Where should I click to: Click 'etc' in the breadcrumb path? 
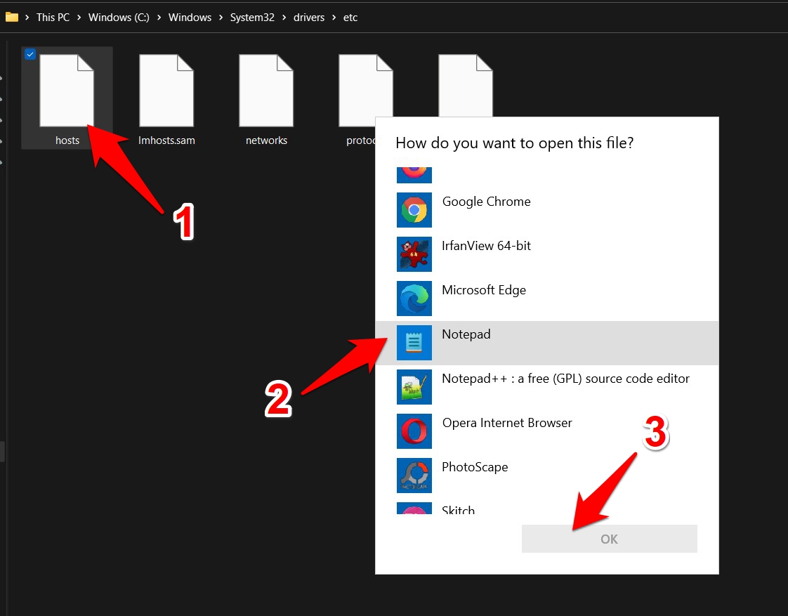tap(350, 17)
